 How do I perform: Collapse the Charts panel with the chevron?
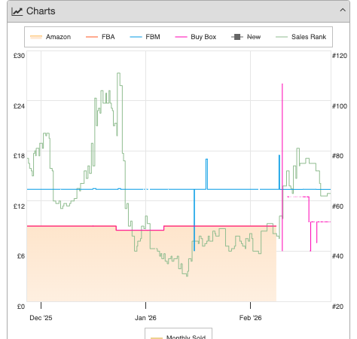point(343,11)
